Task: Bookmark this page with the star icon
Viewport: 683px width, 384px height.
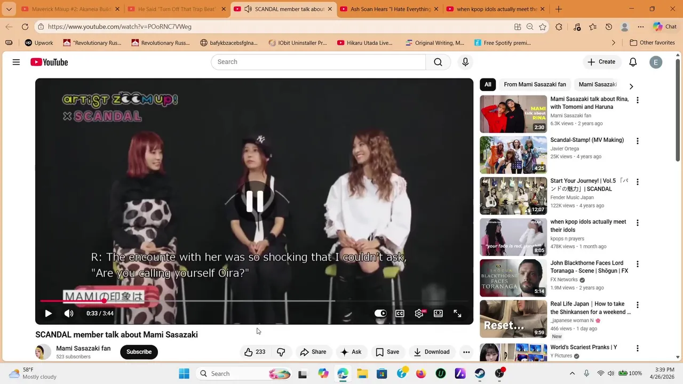Action: coord(543,27)
